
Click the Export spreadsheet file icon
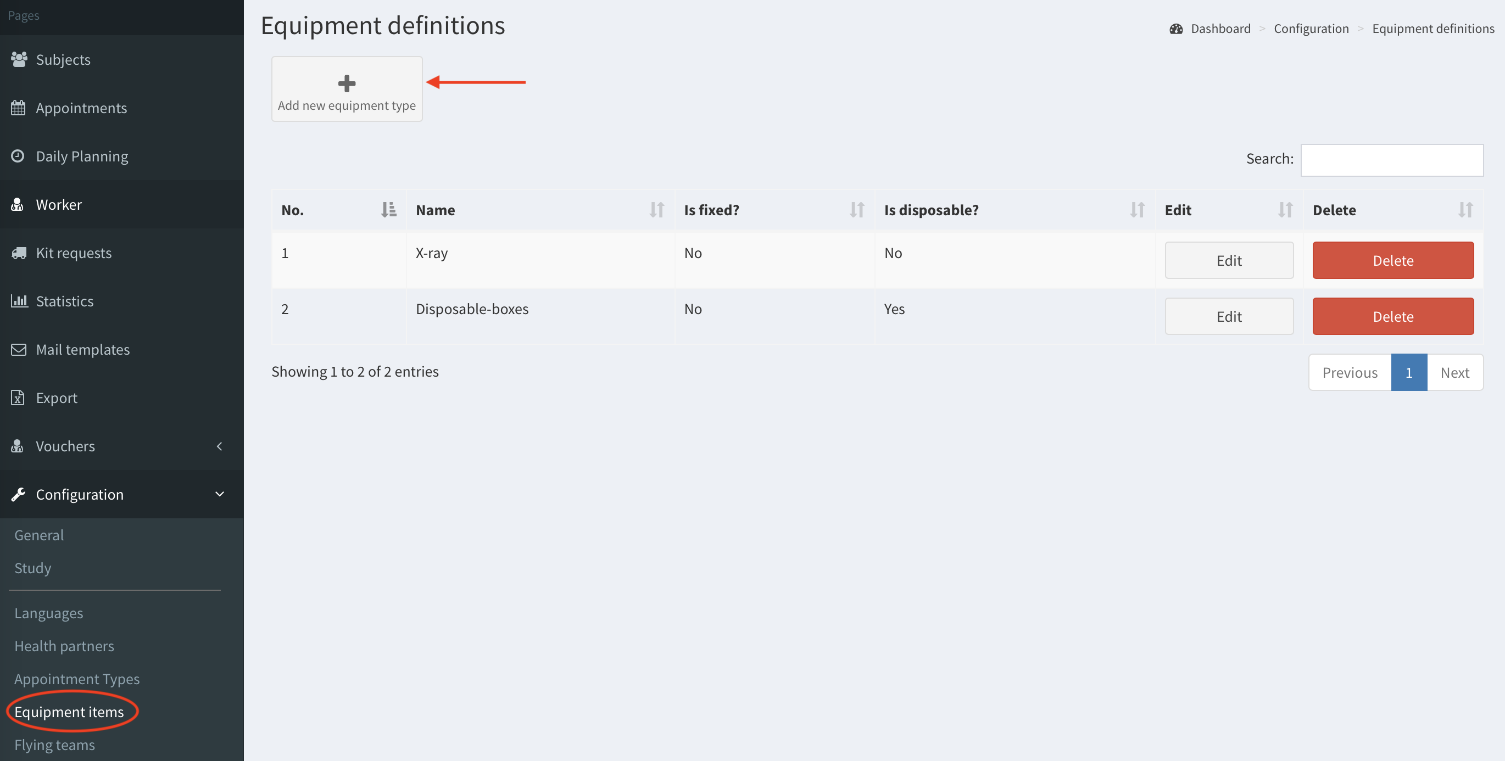pos(18,398)
